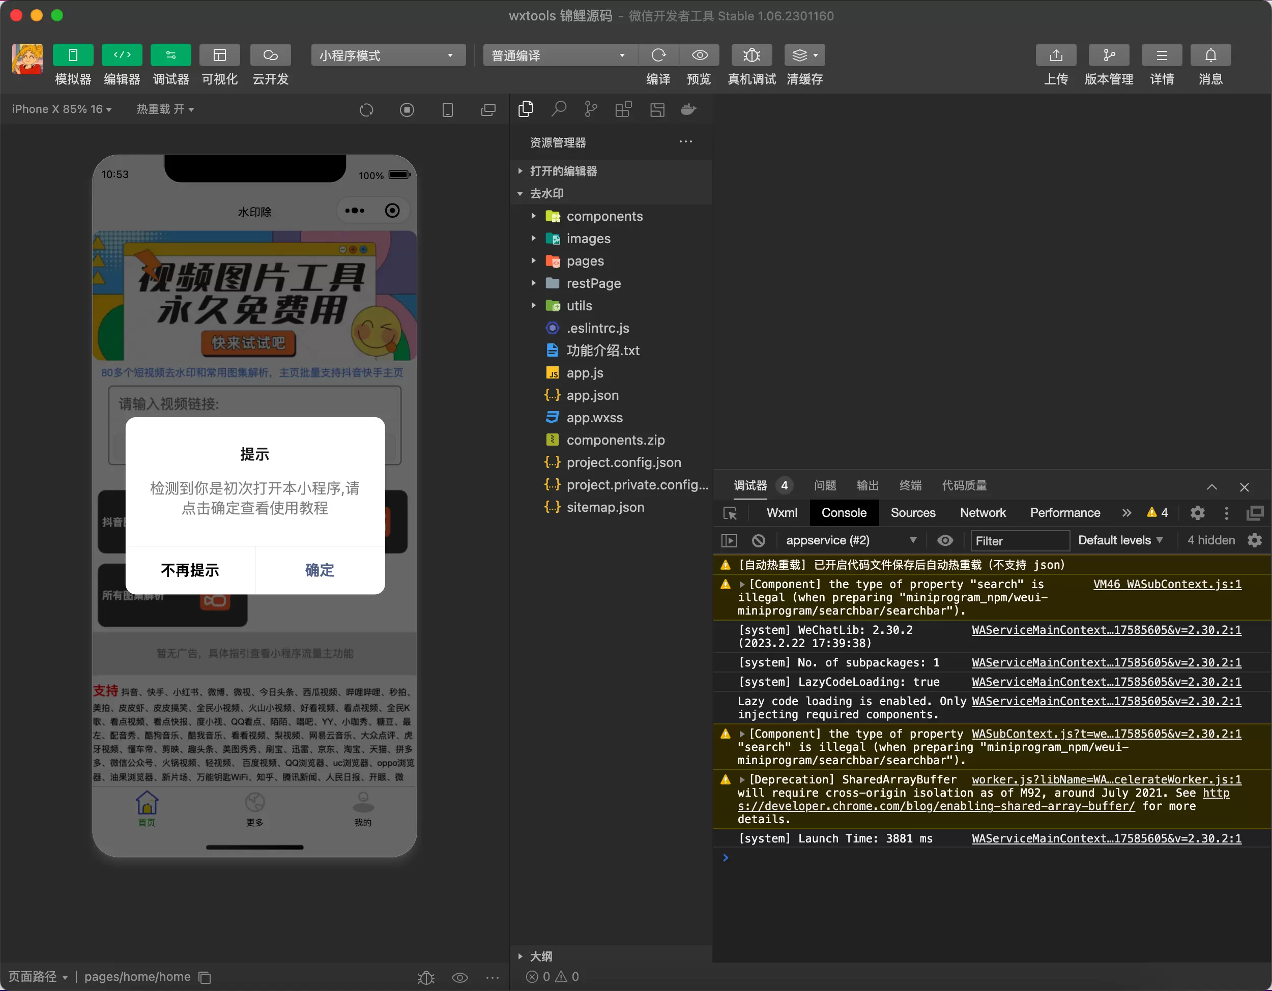Open search in editor sidebar

(559, 109)
